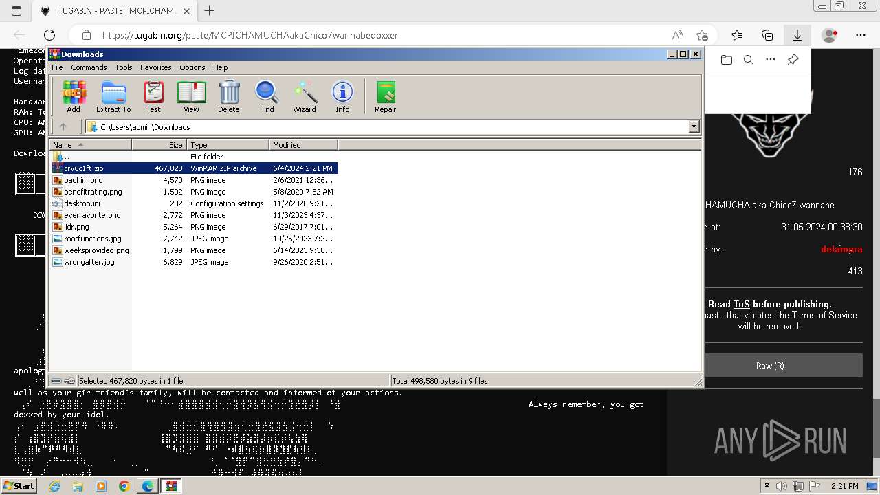
Task: Click the drive icon in WinRAR status bar
Action: (56, 381)
